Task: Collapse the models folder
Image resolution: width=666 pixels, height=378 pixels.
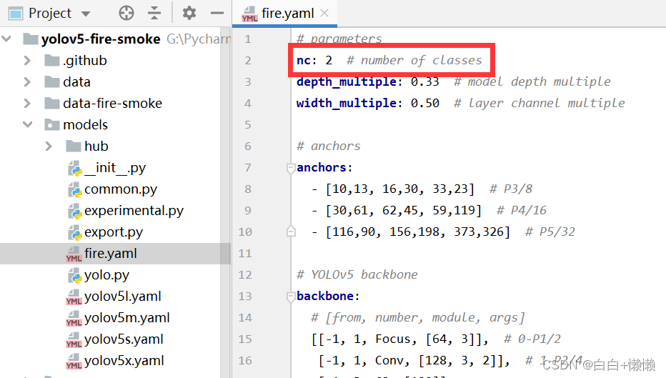Action: click(x=27, y=124)
